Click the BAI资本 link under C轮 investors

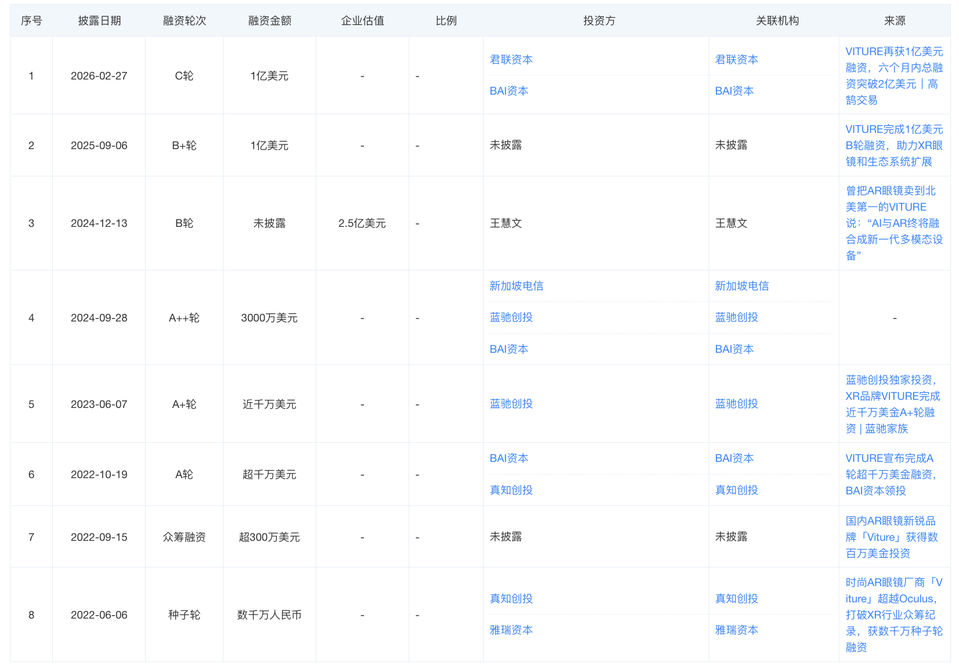coord(509,91)
